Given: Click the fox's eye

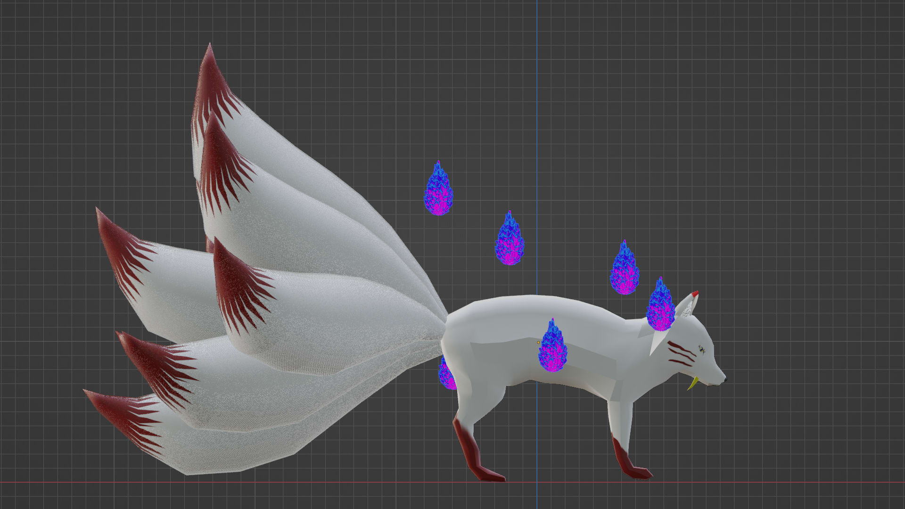Looking at the screenshot, I should pyautogui.click(x=701, y=350).
